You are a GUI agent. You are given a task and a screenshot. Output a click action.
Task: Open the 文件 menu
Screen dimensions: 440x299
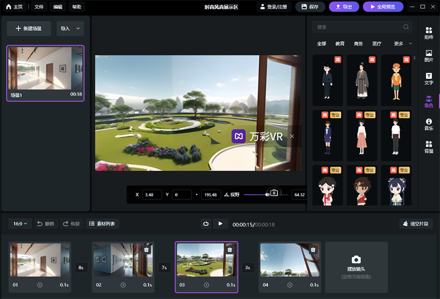pyautogui.click(x=39, y=7)
